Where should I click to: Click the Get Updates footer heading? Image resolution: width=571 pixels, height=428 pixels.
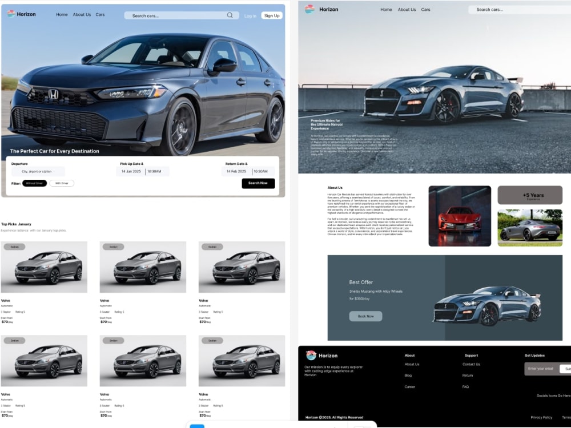point(534,356)
